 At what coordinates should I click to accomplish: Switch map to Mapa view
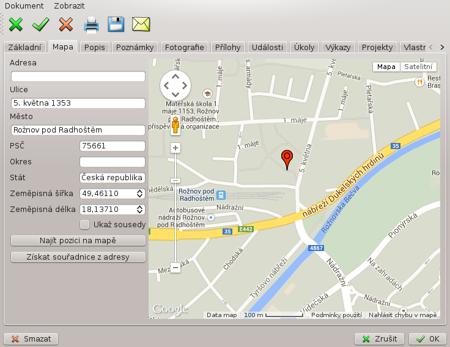tap(386, 67)
